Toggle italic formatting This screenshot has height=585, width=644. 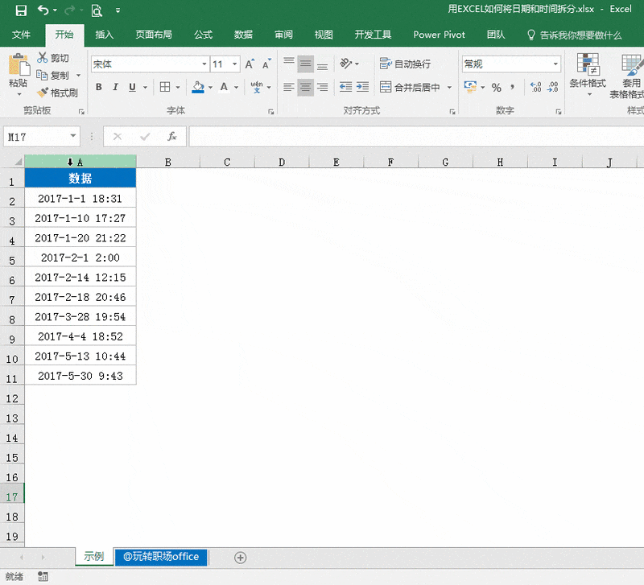click(115, 87)
